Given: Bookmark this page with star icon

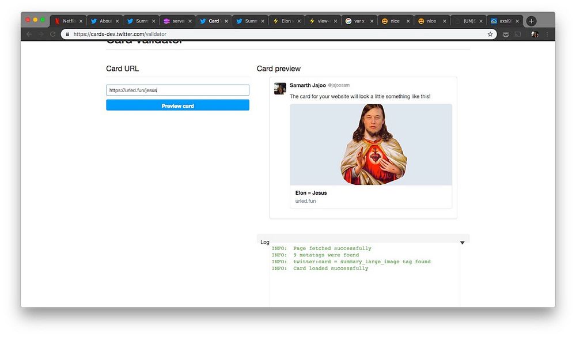Looking at the screenshot, I should click(490, 34).
